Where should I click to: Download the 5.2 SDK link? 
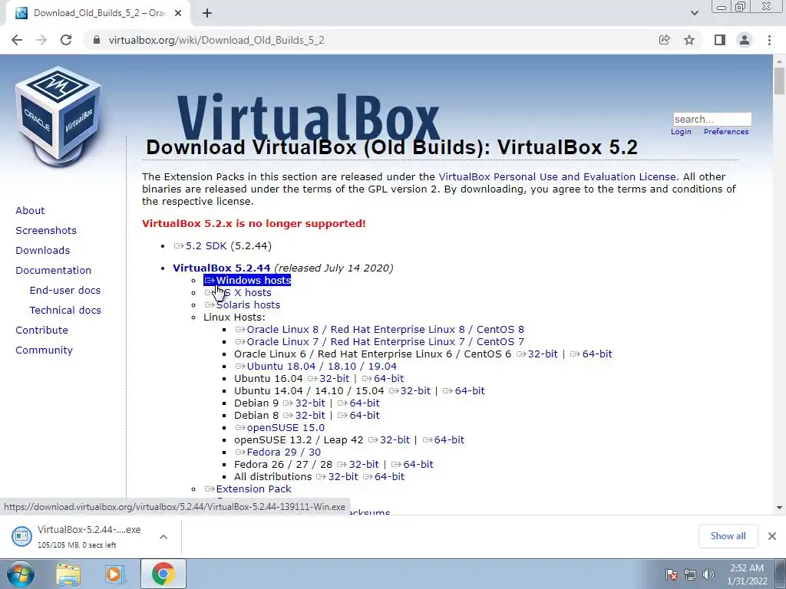[x=200, y=246]
